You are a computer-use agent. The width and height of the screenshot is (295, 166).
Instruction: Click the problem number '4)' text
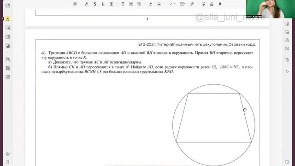pos(43,53)
